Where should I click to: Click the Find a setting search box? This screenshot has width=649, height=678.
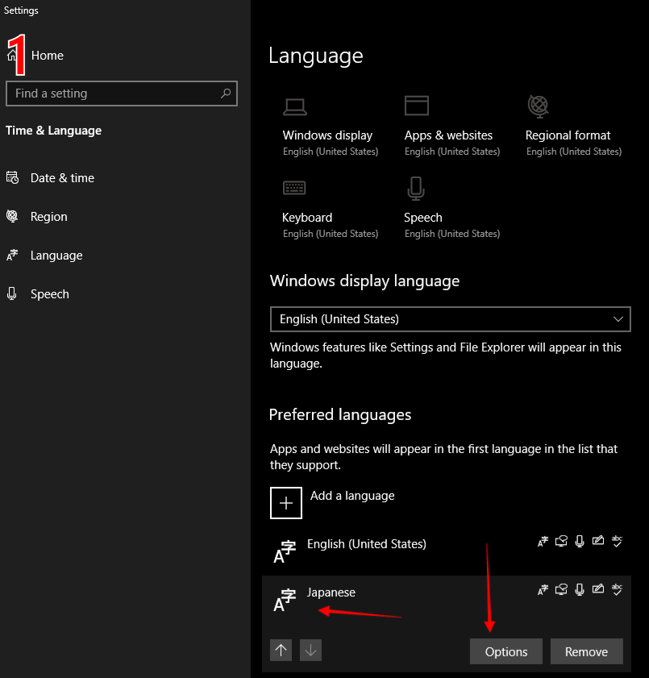(122, 94)
